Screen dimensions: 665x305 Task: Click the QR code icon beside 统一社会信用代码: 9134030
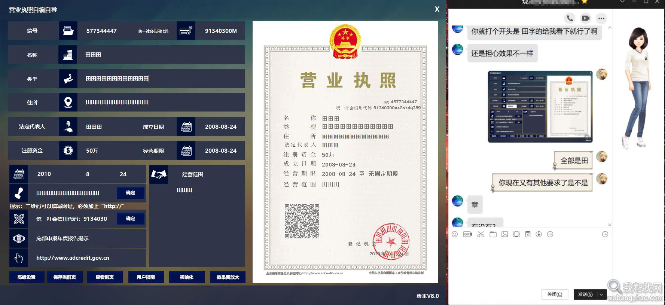click(19, 219)
